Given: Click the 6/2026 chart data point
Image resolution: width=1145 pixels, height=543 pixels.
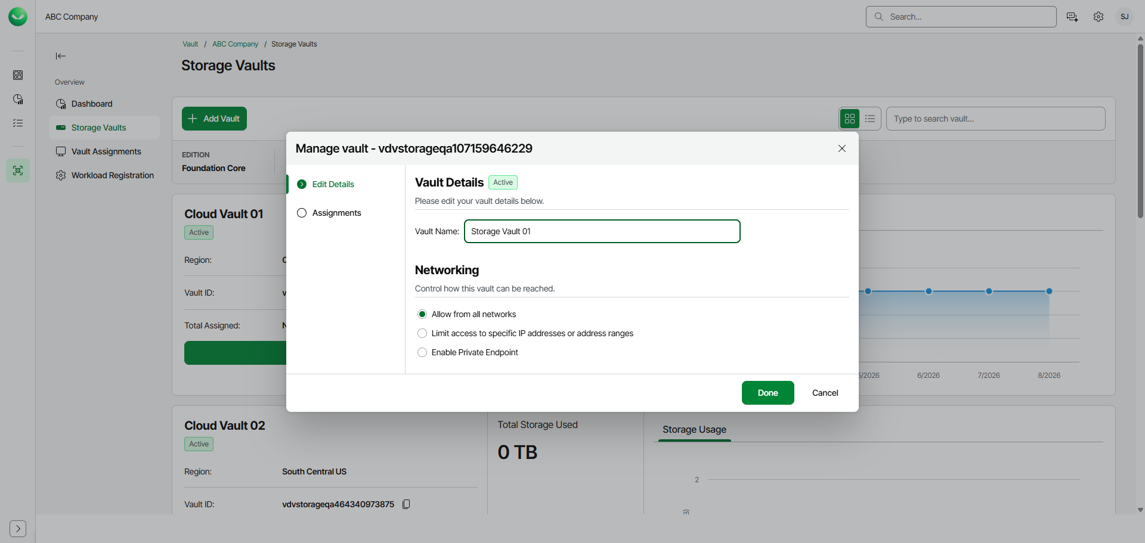Looking at the screenshot, I should [929, 291].
